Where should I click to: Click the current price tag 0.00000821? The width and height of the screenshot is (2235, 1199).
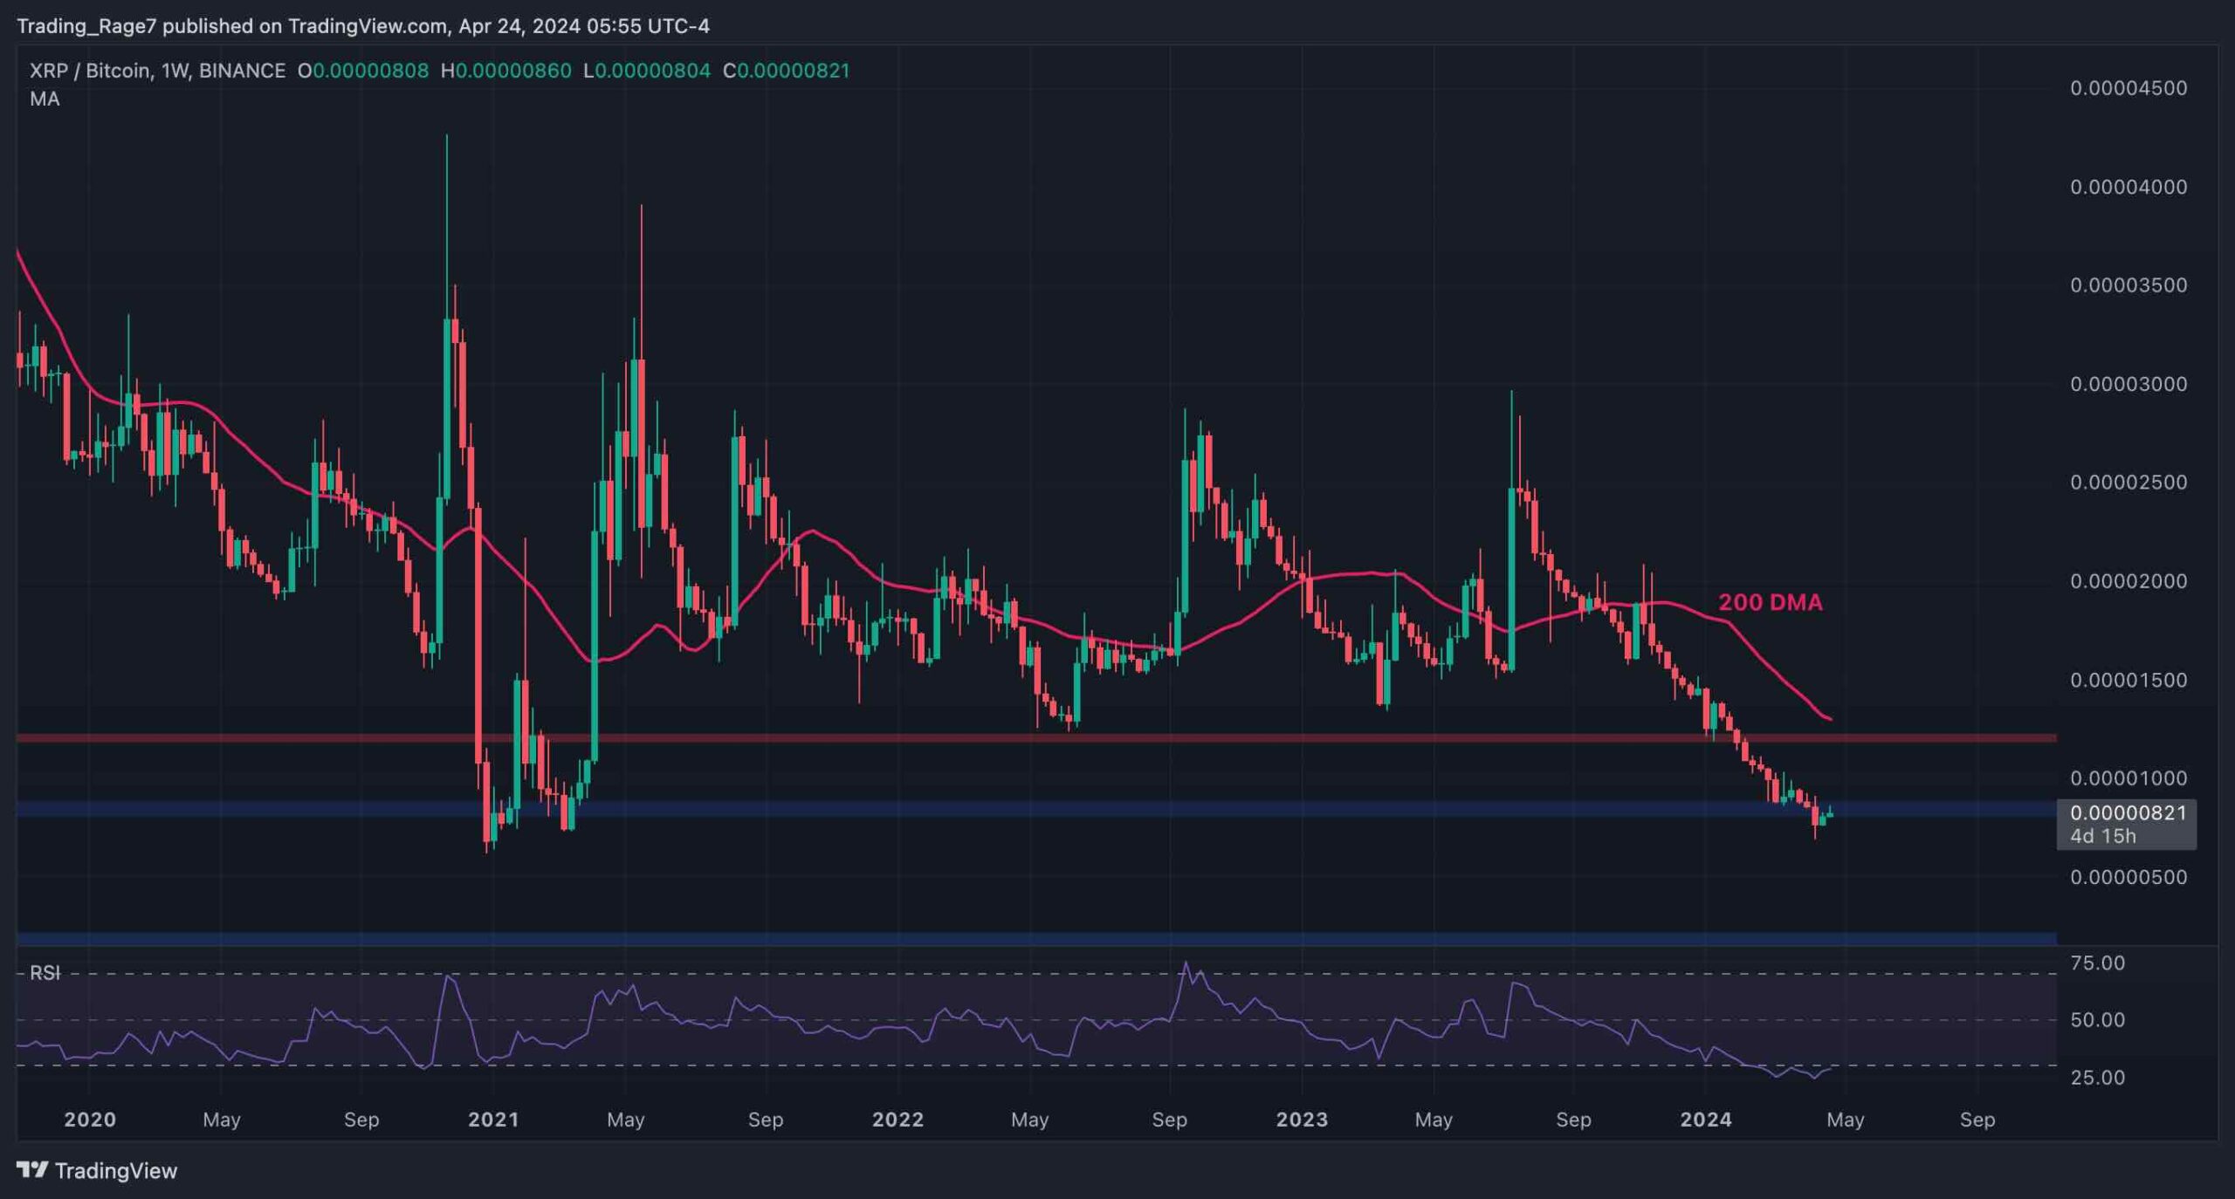2128,813
